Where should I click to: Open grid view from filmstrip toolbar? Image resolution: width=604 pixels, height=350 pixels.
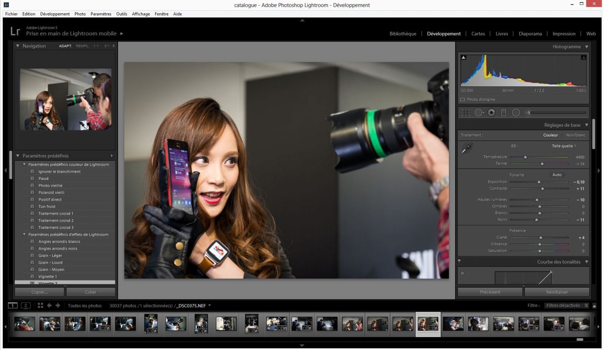point(40,305)
